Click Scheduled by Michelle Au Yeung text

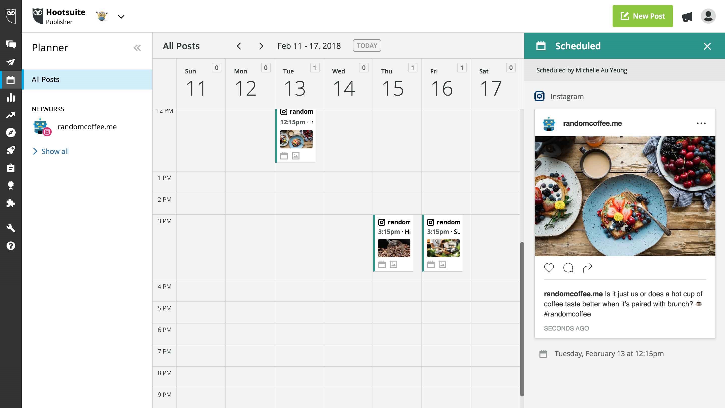582,70
